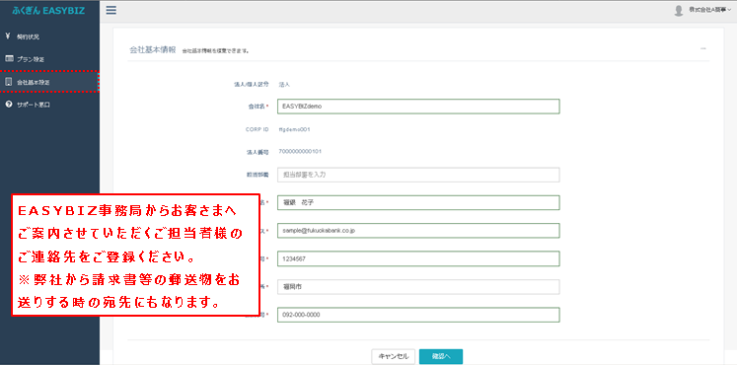Collapse the 会社基本情報 panel with the dash icon
The image size is (737, 365).
pos(703,48)
